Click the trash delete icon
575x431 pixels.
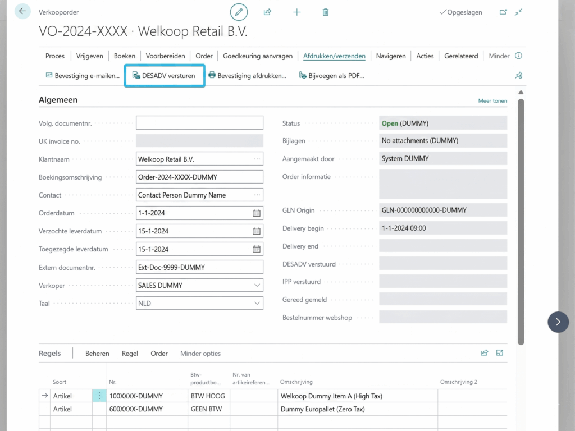click(326, 12)
